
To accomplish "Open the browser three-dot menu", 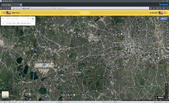I will pyautogui.click(x=167, y=8).
